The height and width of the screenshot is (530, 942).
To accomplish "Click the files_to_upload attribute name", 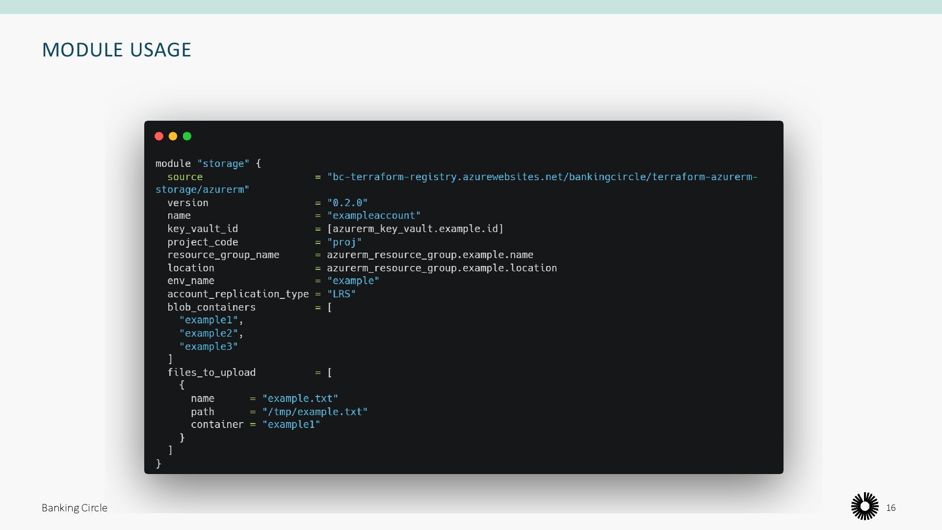I will 211,372.
